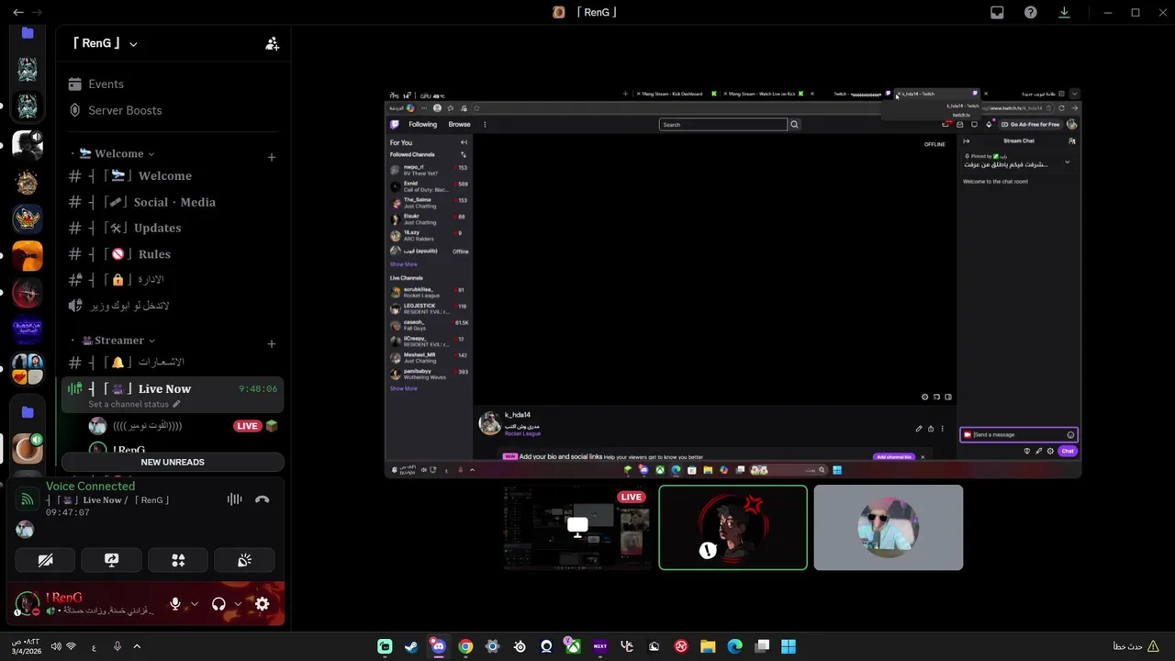Viewport: 1175px width, 661px height.
Task: Open the Rules channel
Action: point(154,254)
